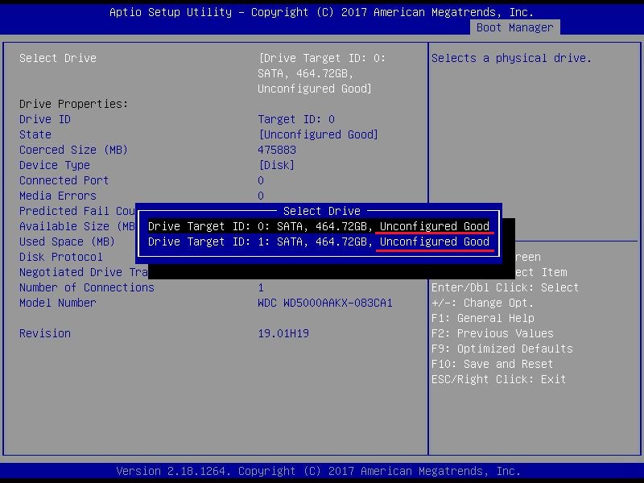Click the Number of Connections label
644x483 pixels.
86,287
